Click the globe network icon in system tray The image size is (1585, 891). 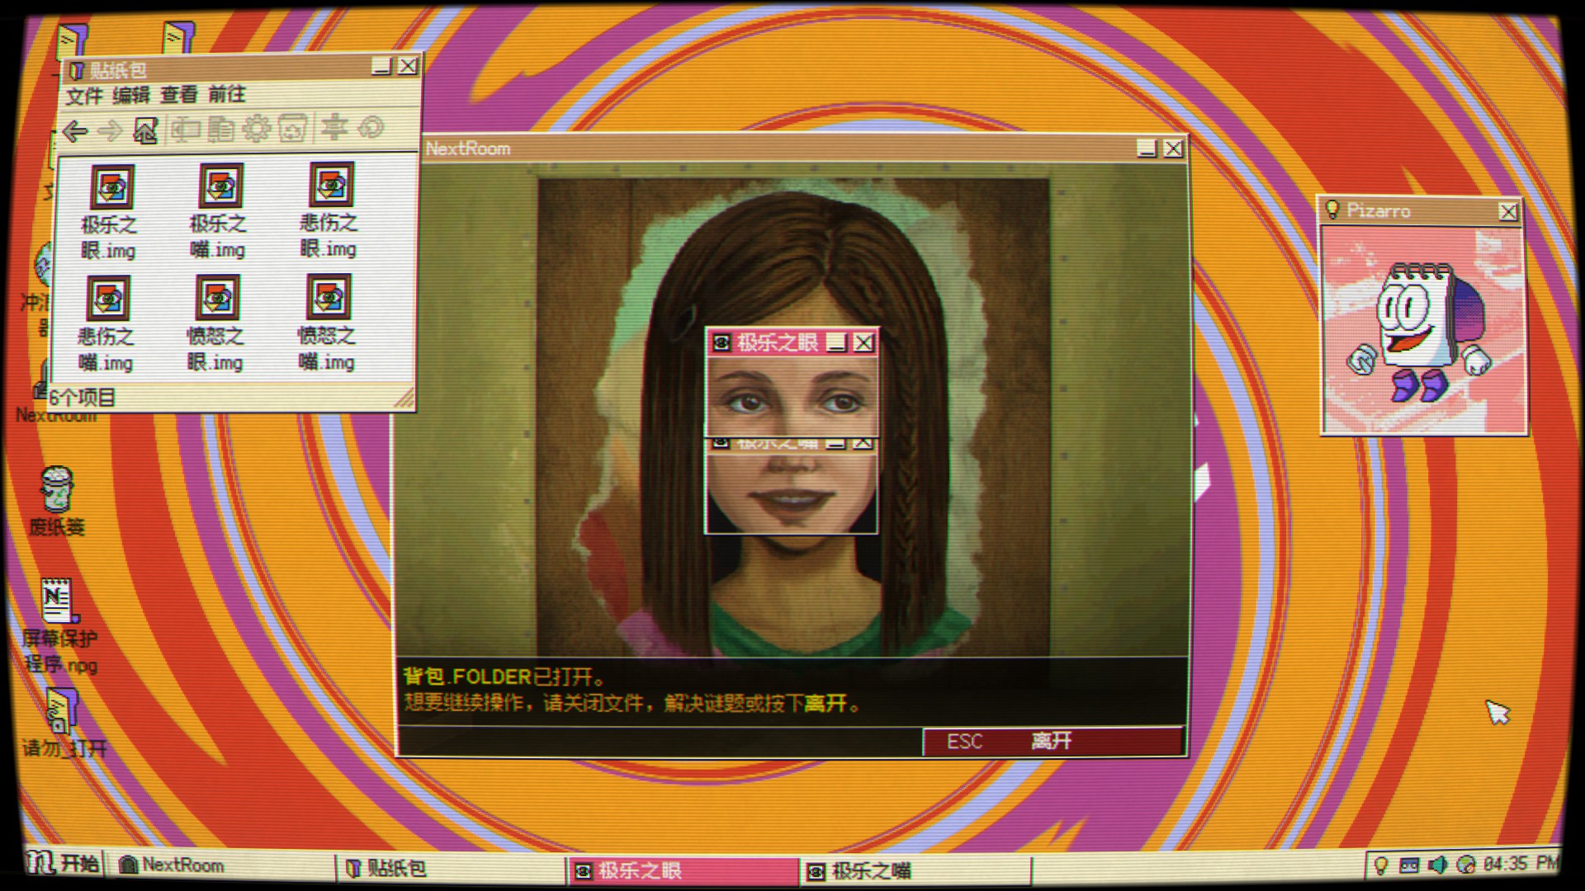pos(1466,865)
